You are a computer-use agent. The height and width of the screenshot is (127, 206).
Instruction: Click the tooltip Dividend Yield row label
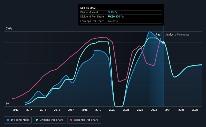(x=89, y=12)
